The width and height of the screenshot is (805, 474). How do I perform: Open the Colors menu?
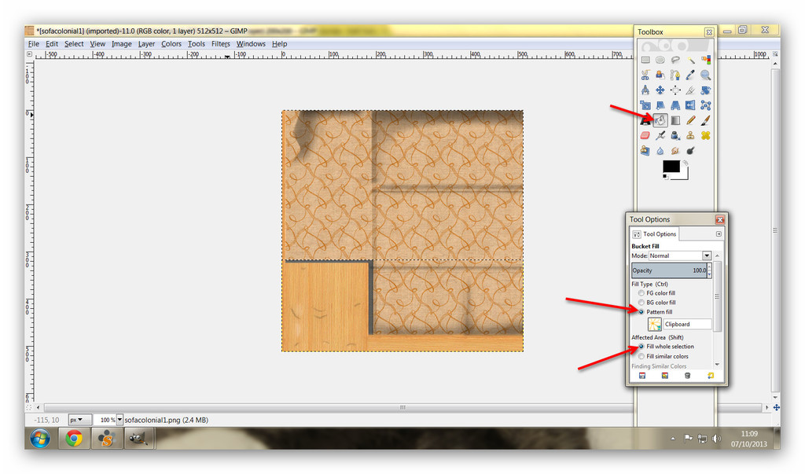click(x=171, y=44)
